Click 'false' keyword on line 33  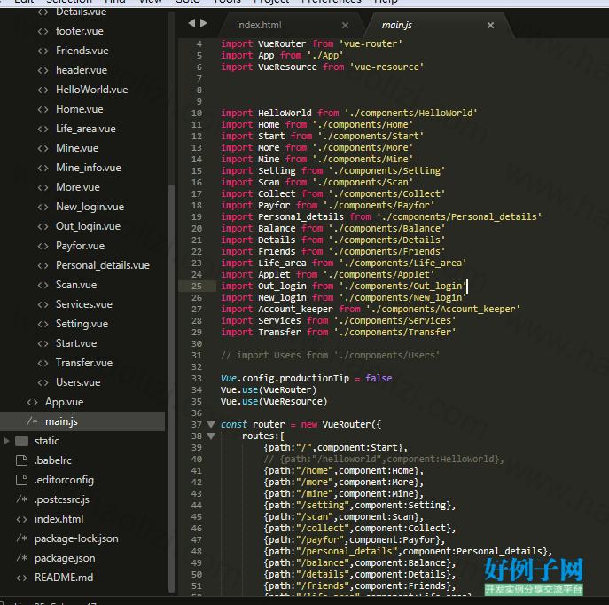(379, 379)
